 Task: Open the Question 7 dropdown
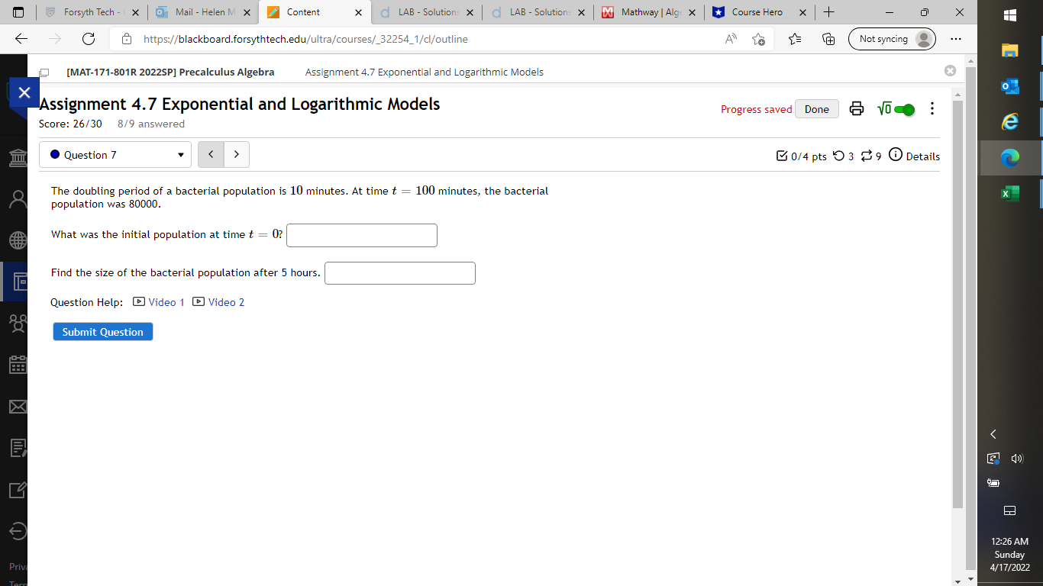pos(115,154)
